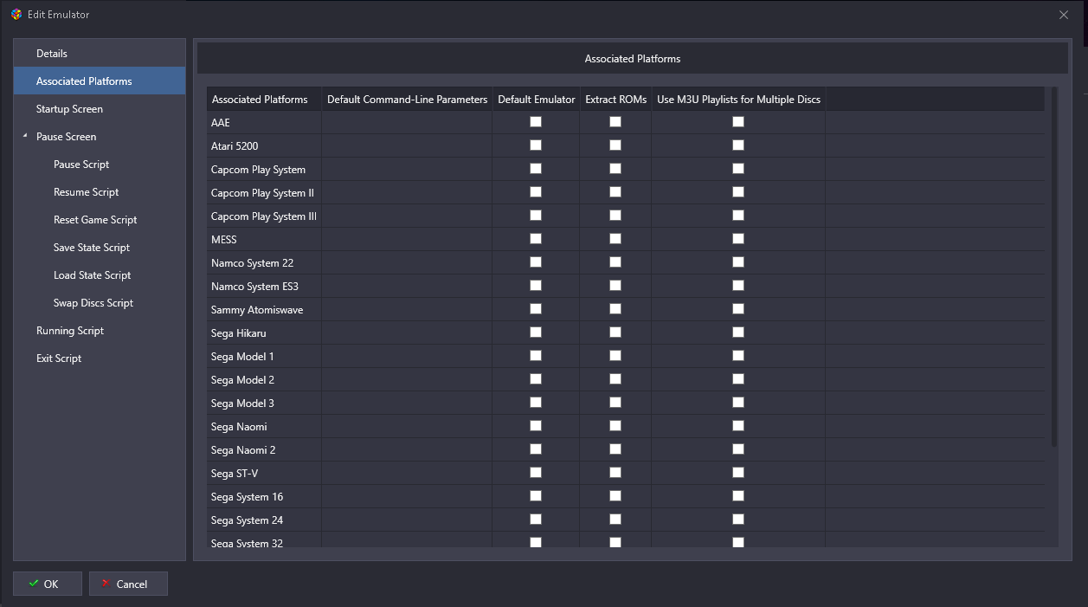Open the Resume Script page
This screenshot has width=1088, height=607.
coord(87,192)
